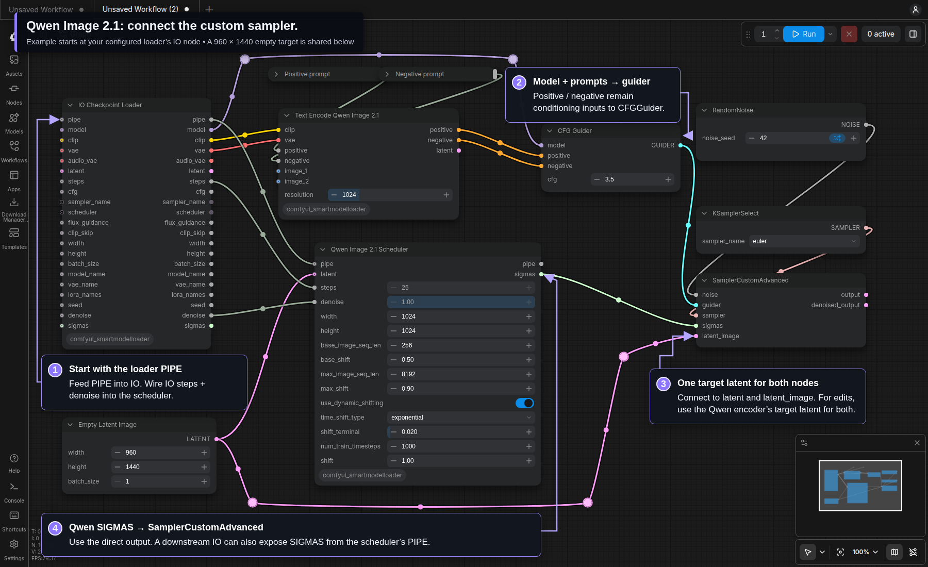Viewport: 928px width, 567px height.
Task: Collapse the Empty Latent Image node
Action: 70,425
